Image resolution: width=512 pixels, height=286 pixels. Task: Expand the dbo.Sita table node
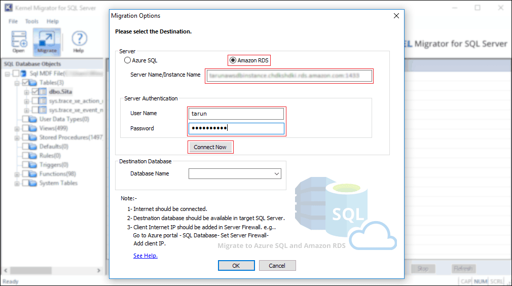27,92
